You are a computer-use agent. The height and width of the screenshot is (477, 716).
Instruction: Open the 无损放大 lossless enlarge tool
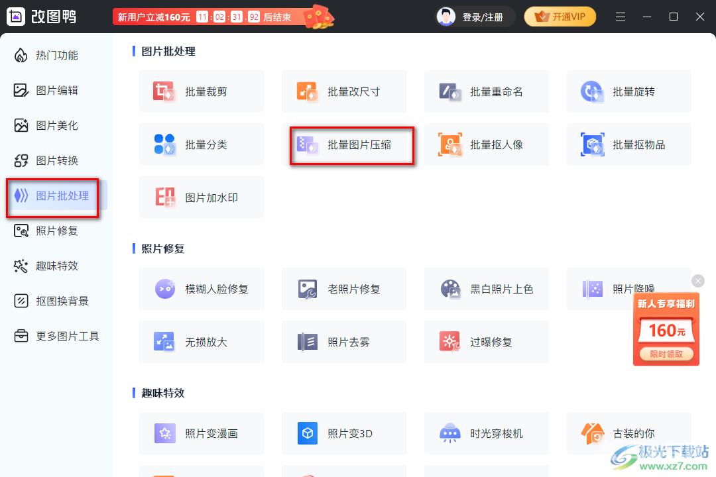(x=202, y=342)
